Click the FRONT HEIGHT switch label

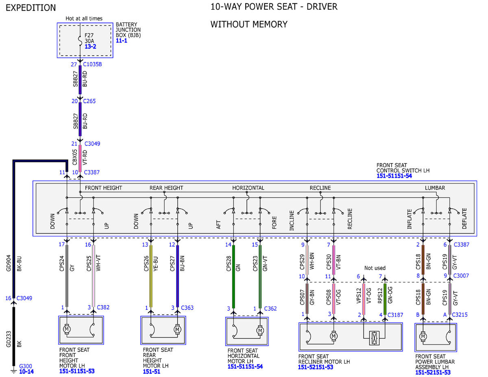pyautogui.click(x=103, y=188)
